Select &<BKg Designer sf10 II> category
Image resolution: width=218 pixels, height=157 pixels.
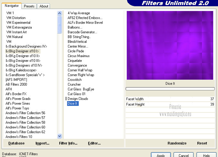coord(23,56)
